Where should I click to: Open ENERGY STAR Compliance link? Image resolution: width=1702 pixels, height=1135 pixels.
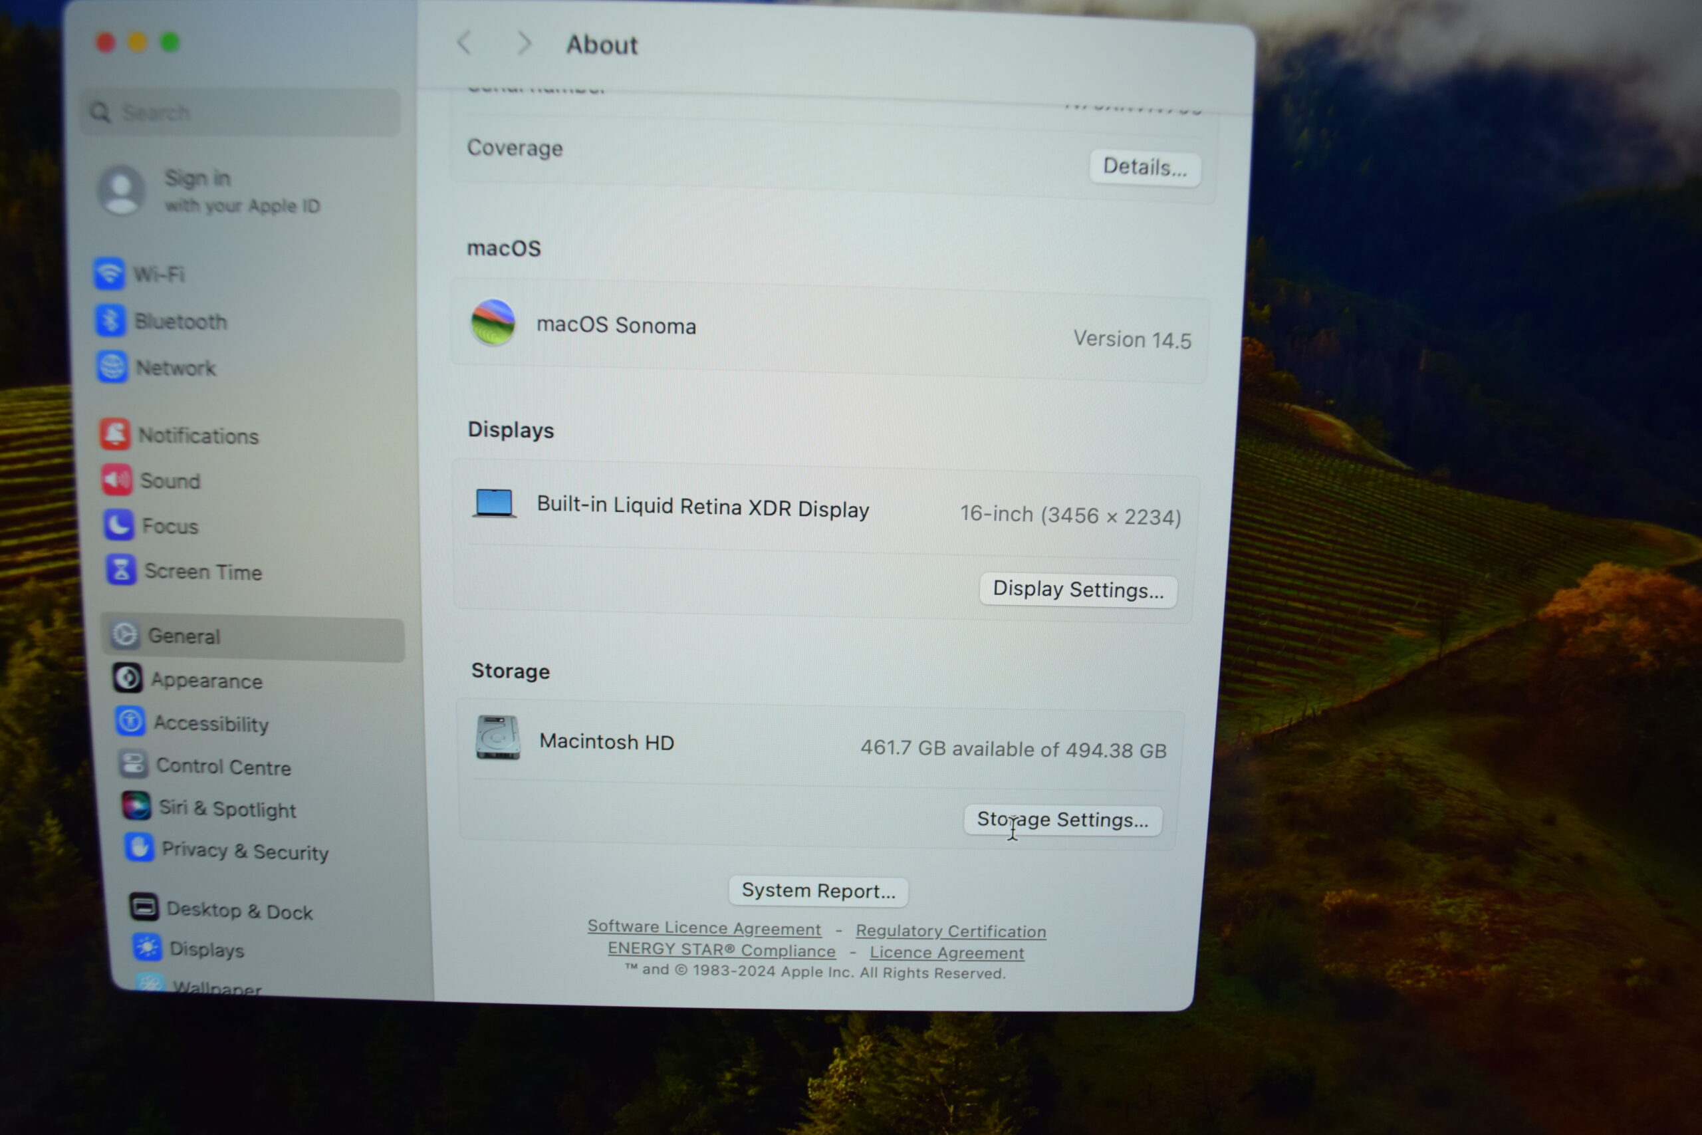click(721, 949)
